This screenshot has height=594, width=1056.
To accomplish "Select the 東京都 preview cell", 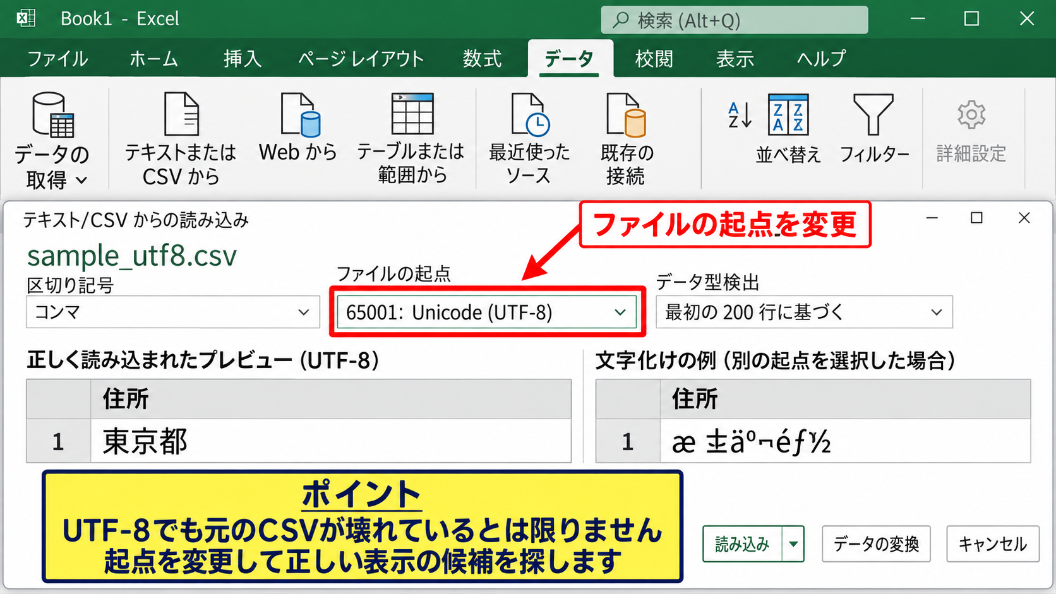I will [x=331, y=441].
